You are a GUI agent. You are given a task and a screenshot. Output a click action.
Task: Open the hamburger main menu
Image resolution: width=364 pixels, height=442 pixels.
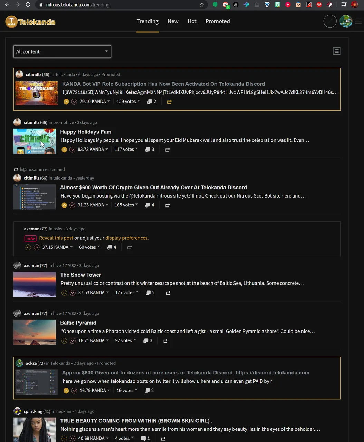[x=358, y=21]
